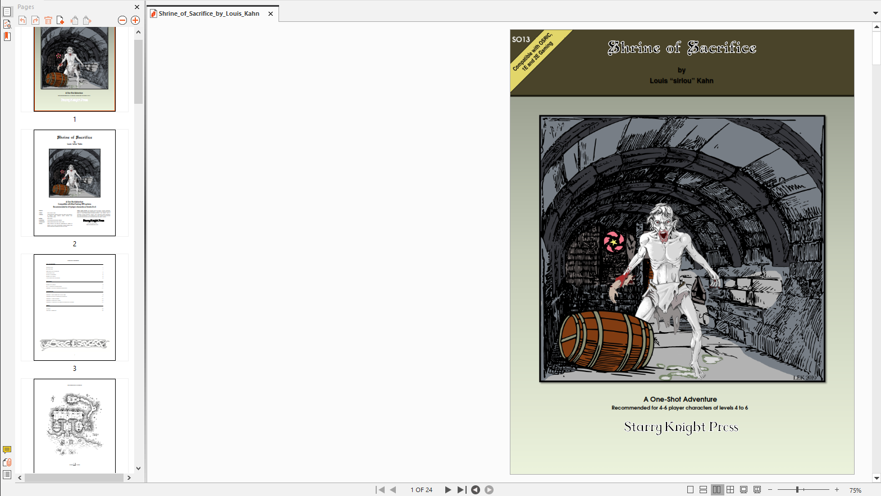Rotate pages counterclockwise in the Pages panel

coord(22,20)
